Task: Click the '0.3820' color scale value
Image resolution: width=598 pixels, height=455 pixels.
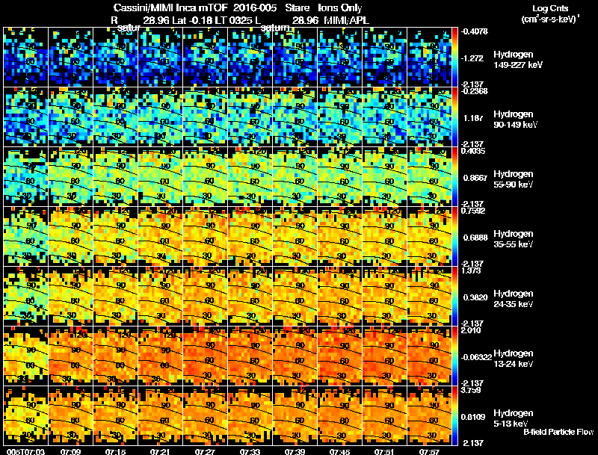Action: (x=475, y=297)
